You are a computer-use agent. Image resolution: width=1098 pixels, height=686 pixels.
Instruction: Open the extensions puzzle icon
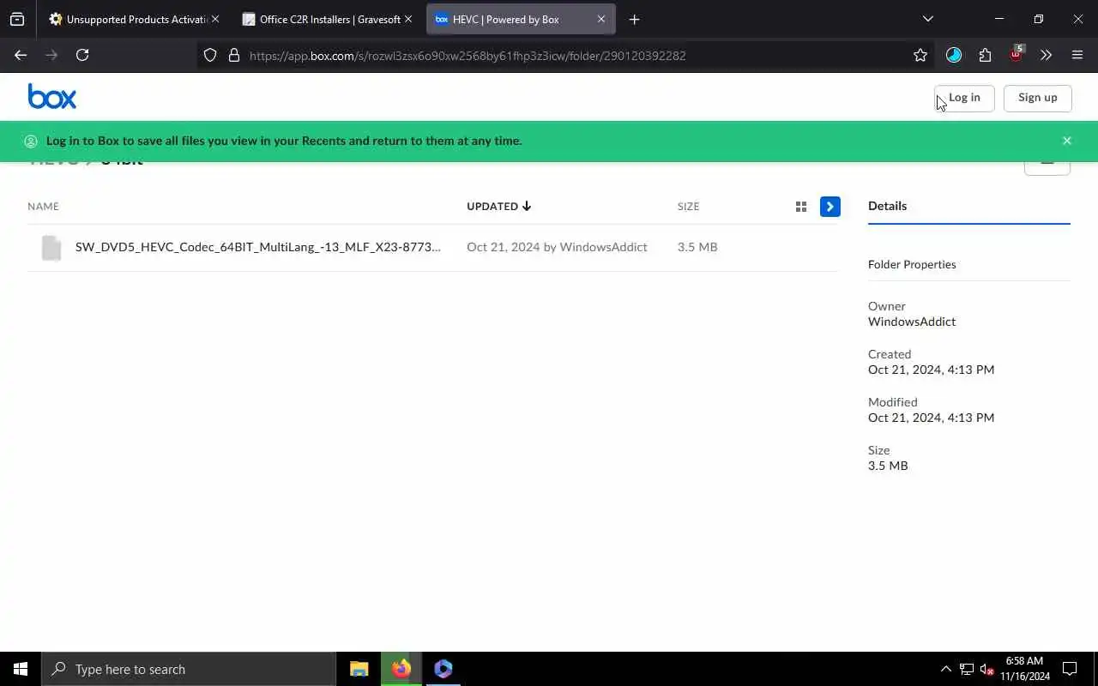pos(985,55)
